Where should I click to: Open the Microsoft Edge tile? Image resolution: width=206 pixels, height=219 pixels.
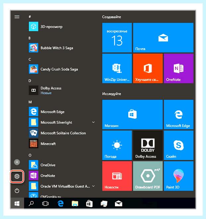point(179,114)
